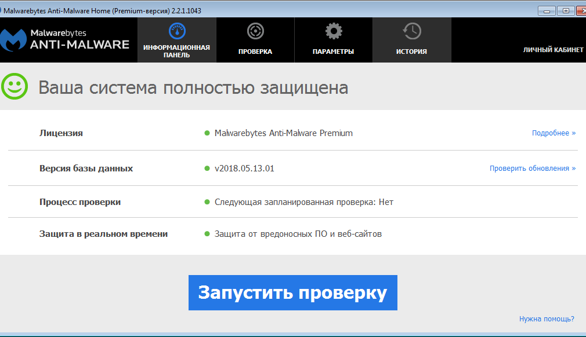Click Защита от вредоносных ПО и веб-сайтов

tap(298, 234)
